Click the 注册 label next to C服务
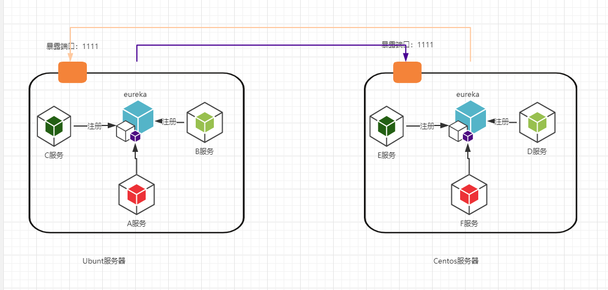This screenshot has height=290, width=608. [x=95, y=126]
